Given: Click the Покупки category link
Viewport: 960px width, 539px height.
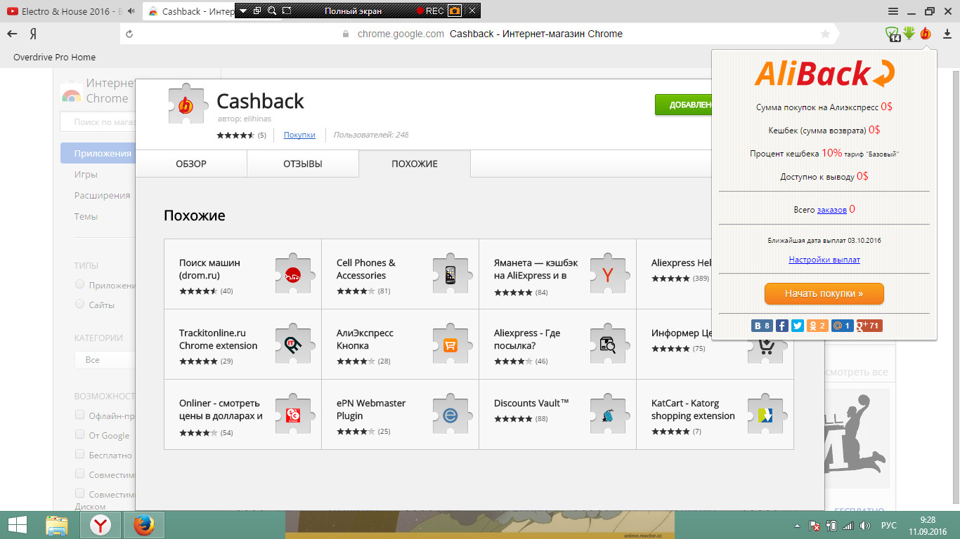Looking at the screenshot, I should pyautogui.click(x=299, y=135).
